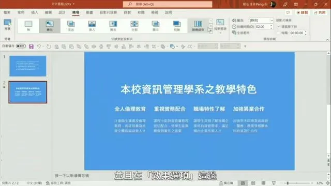Open the Insert tab

point(35,12)
